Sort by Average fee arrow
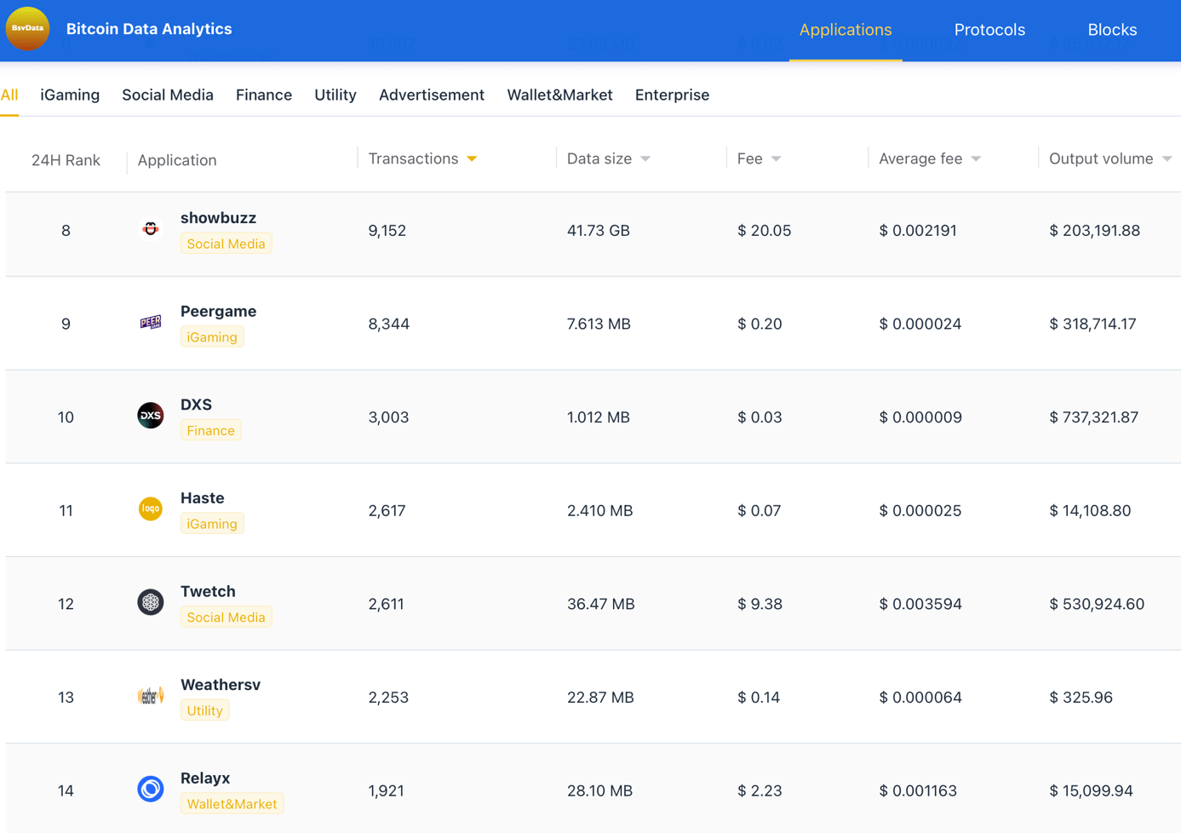 point(976,159)
